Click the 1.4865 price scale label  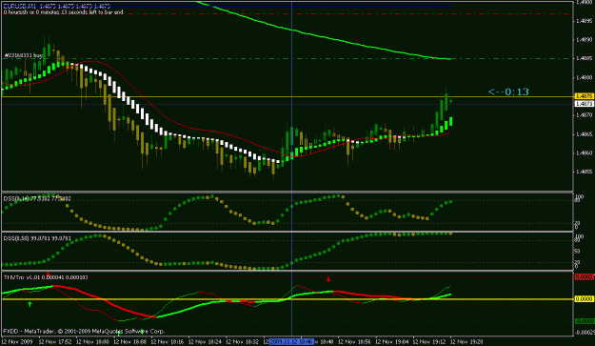(585, 134)
